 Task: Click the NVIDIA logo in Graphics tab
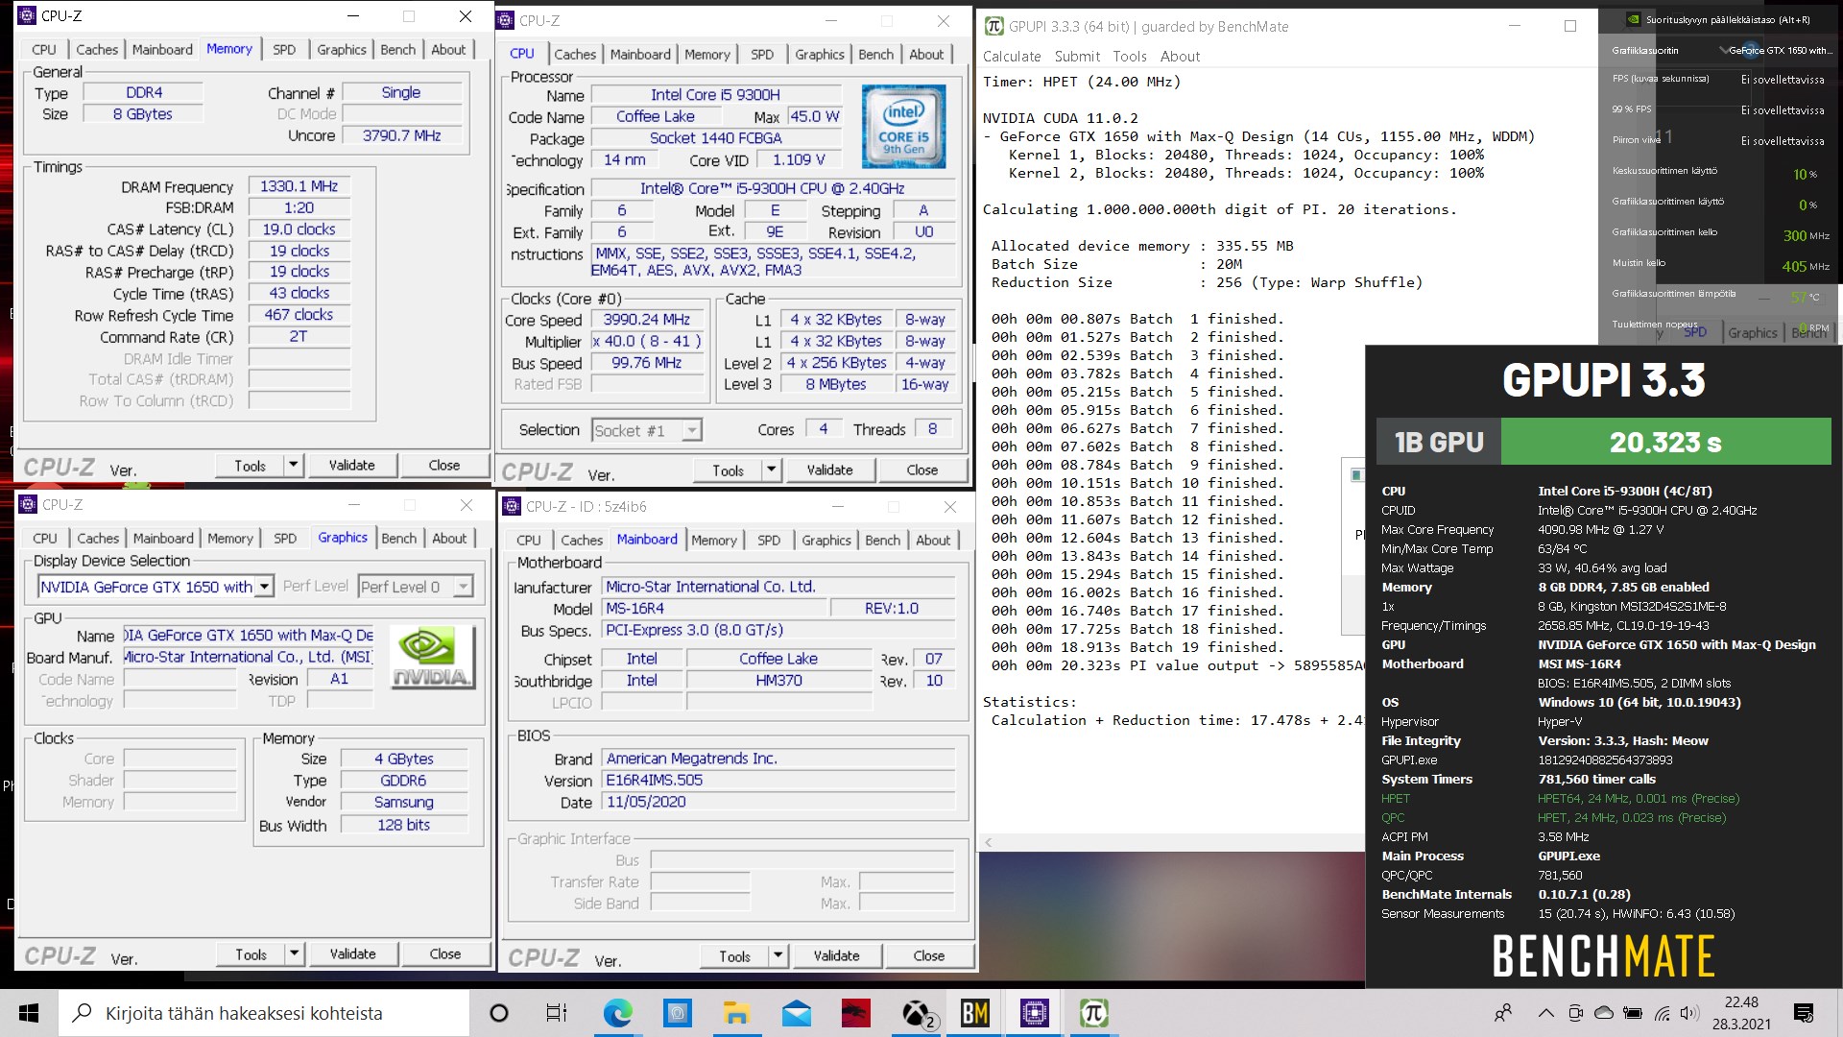432,658
